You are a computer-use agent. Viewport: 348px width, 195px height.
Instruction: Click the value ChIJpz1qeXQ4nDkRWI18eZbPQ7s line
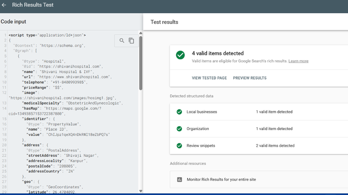pyautogui.click(x=68, y=135)
